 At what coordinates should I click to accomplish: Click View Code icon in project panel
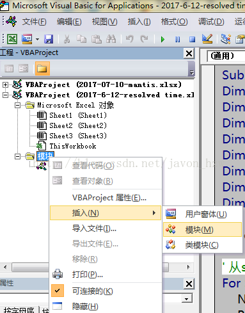(9, 68)
